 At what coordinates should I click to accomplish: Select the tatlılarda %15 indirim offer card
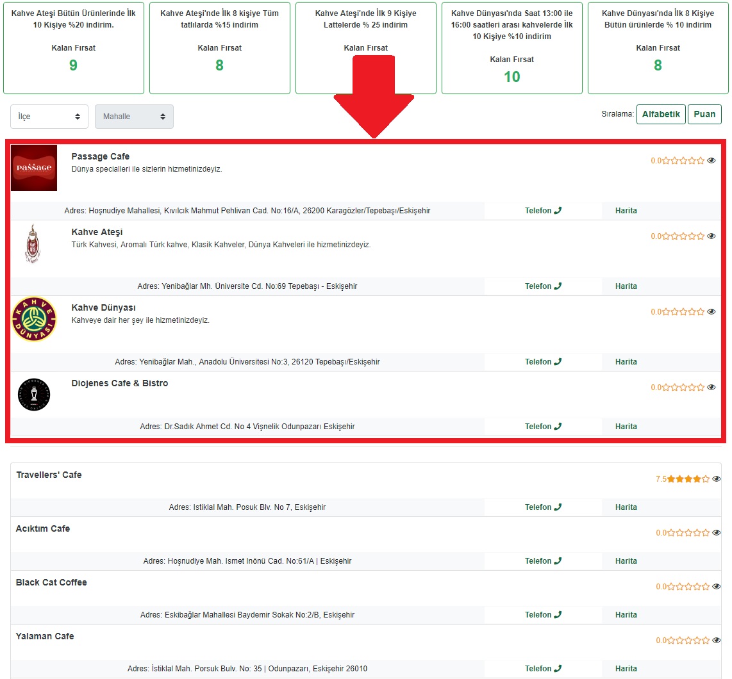click(x=220, y=48)
